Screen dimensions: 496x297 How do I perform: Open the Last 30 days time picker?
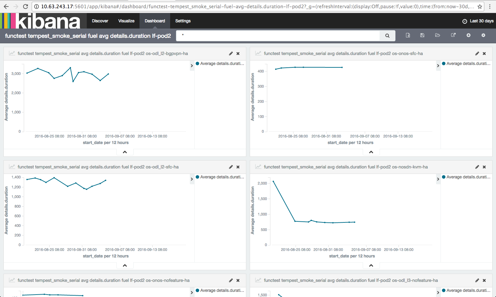pyautogui.click(x=478, y=21)
